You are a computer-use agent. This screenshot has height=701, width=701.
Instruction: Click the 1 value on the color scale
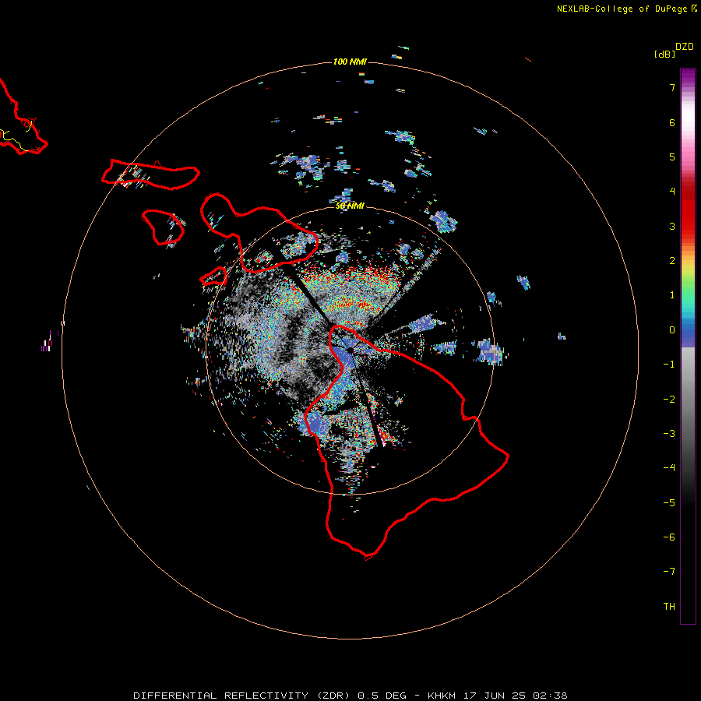672,295
